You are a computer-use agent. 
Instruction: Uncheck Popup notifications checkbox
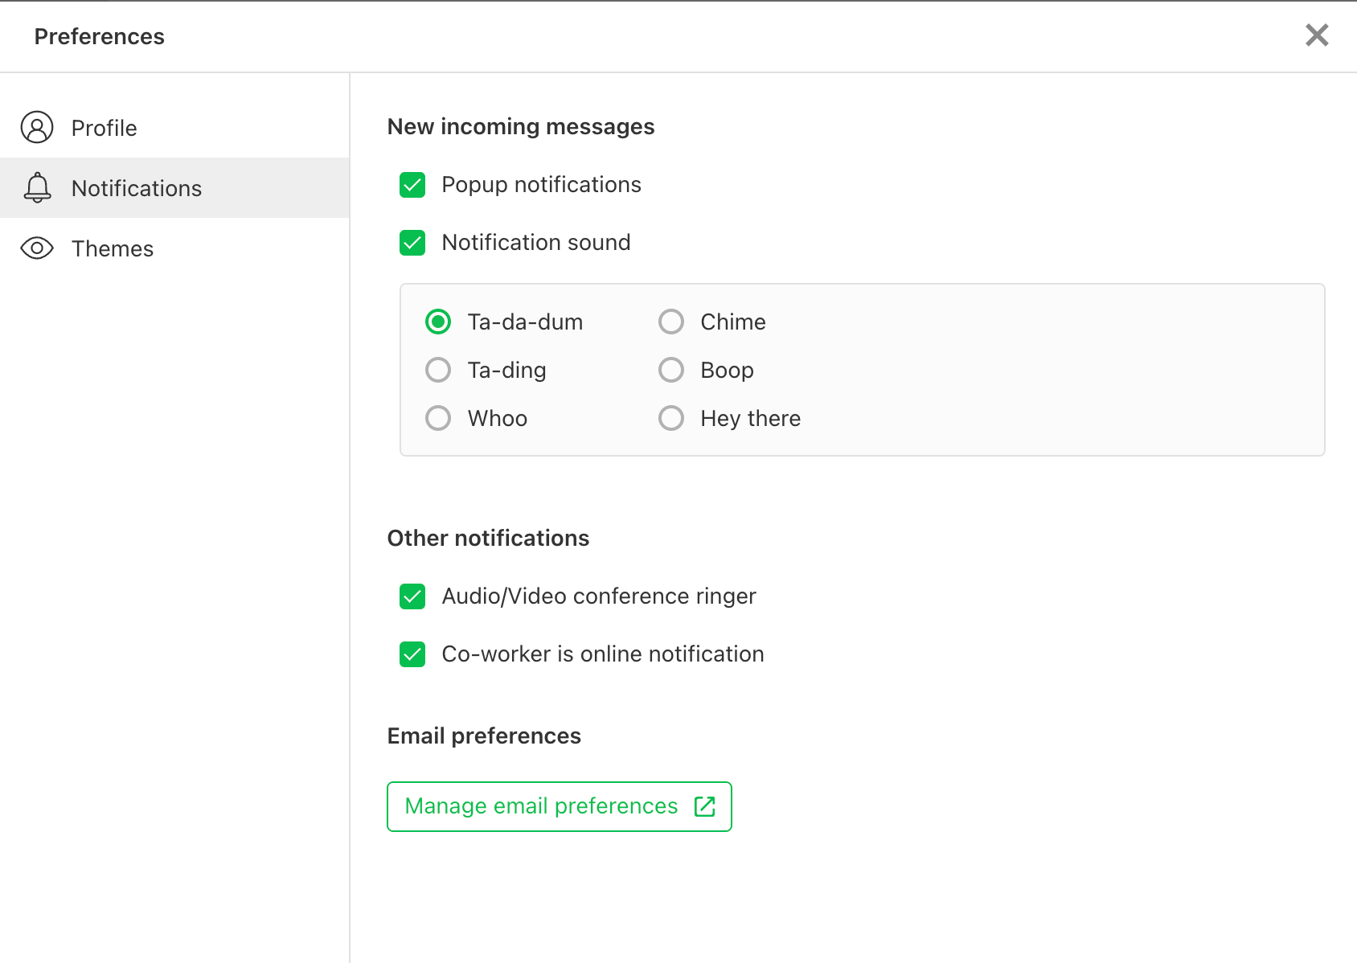tap(412, 185)
